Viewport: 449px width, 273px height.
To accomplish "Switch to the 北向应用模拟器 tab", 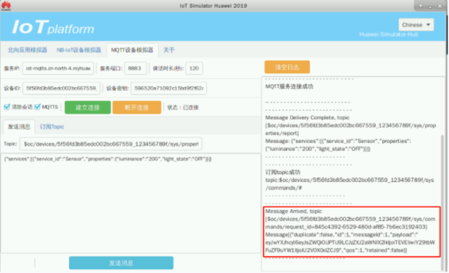I will pyautogui.click(x=27, y=50).
